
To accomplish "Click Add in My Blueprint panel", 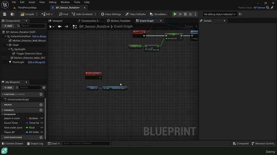I will coord(8,87).
